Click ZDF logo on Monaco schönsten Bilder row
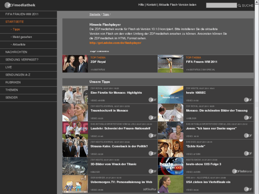Screen dimensions: 259x194 coord(248,117)
